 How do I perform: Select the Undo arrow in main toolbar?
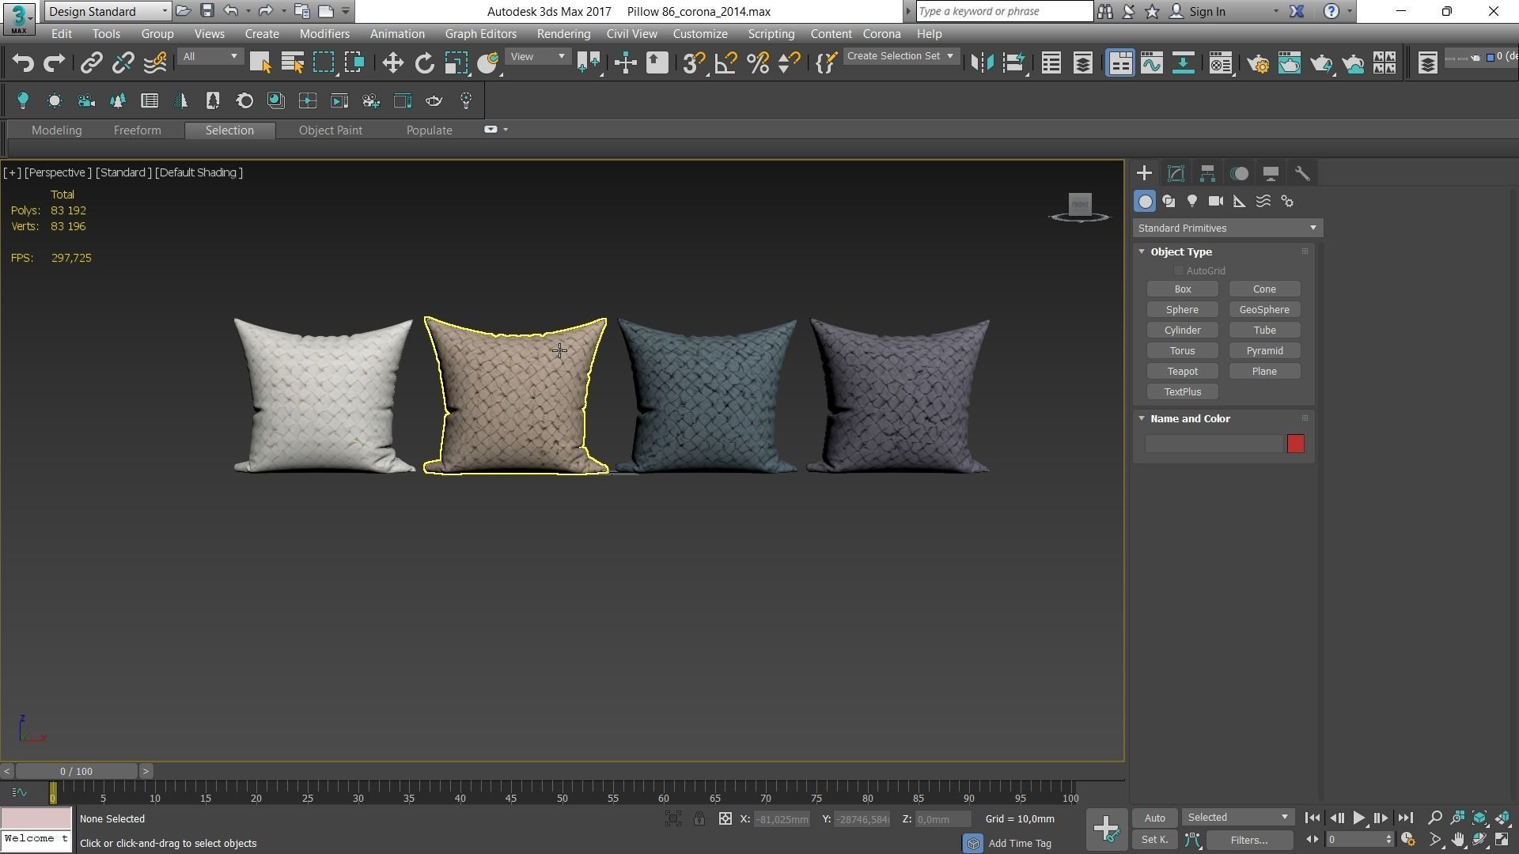(23, 63)
